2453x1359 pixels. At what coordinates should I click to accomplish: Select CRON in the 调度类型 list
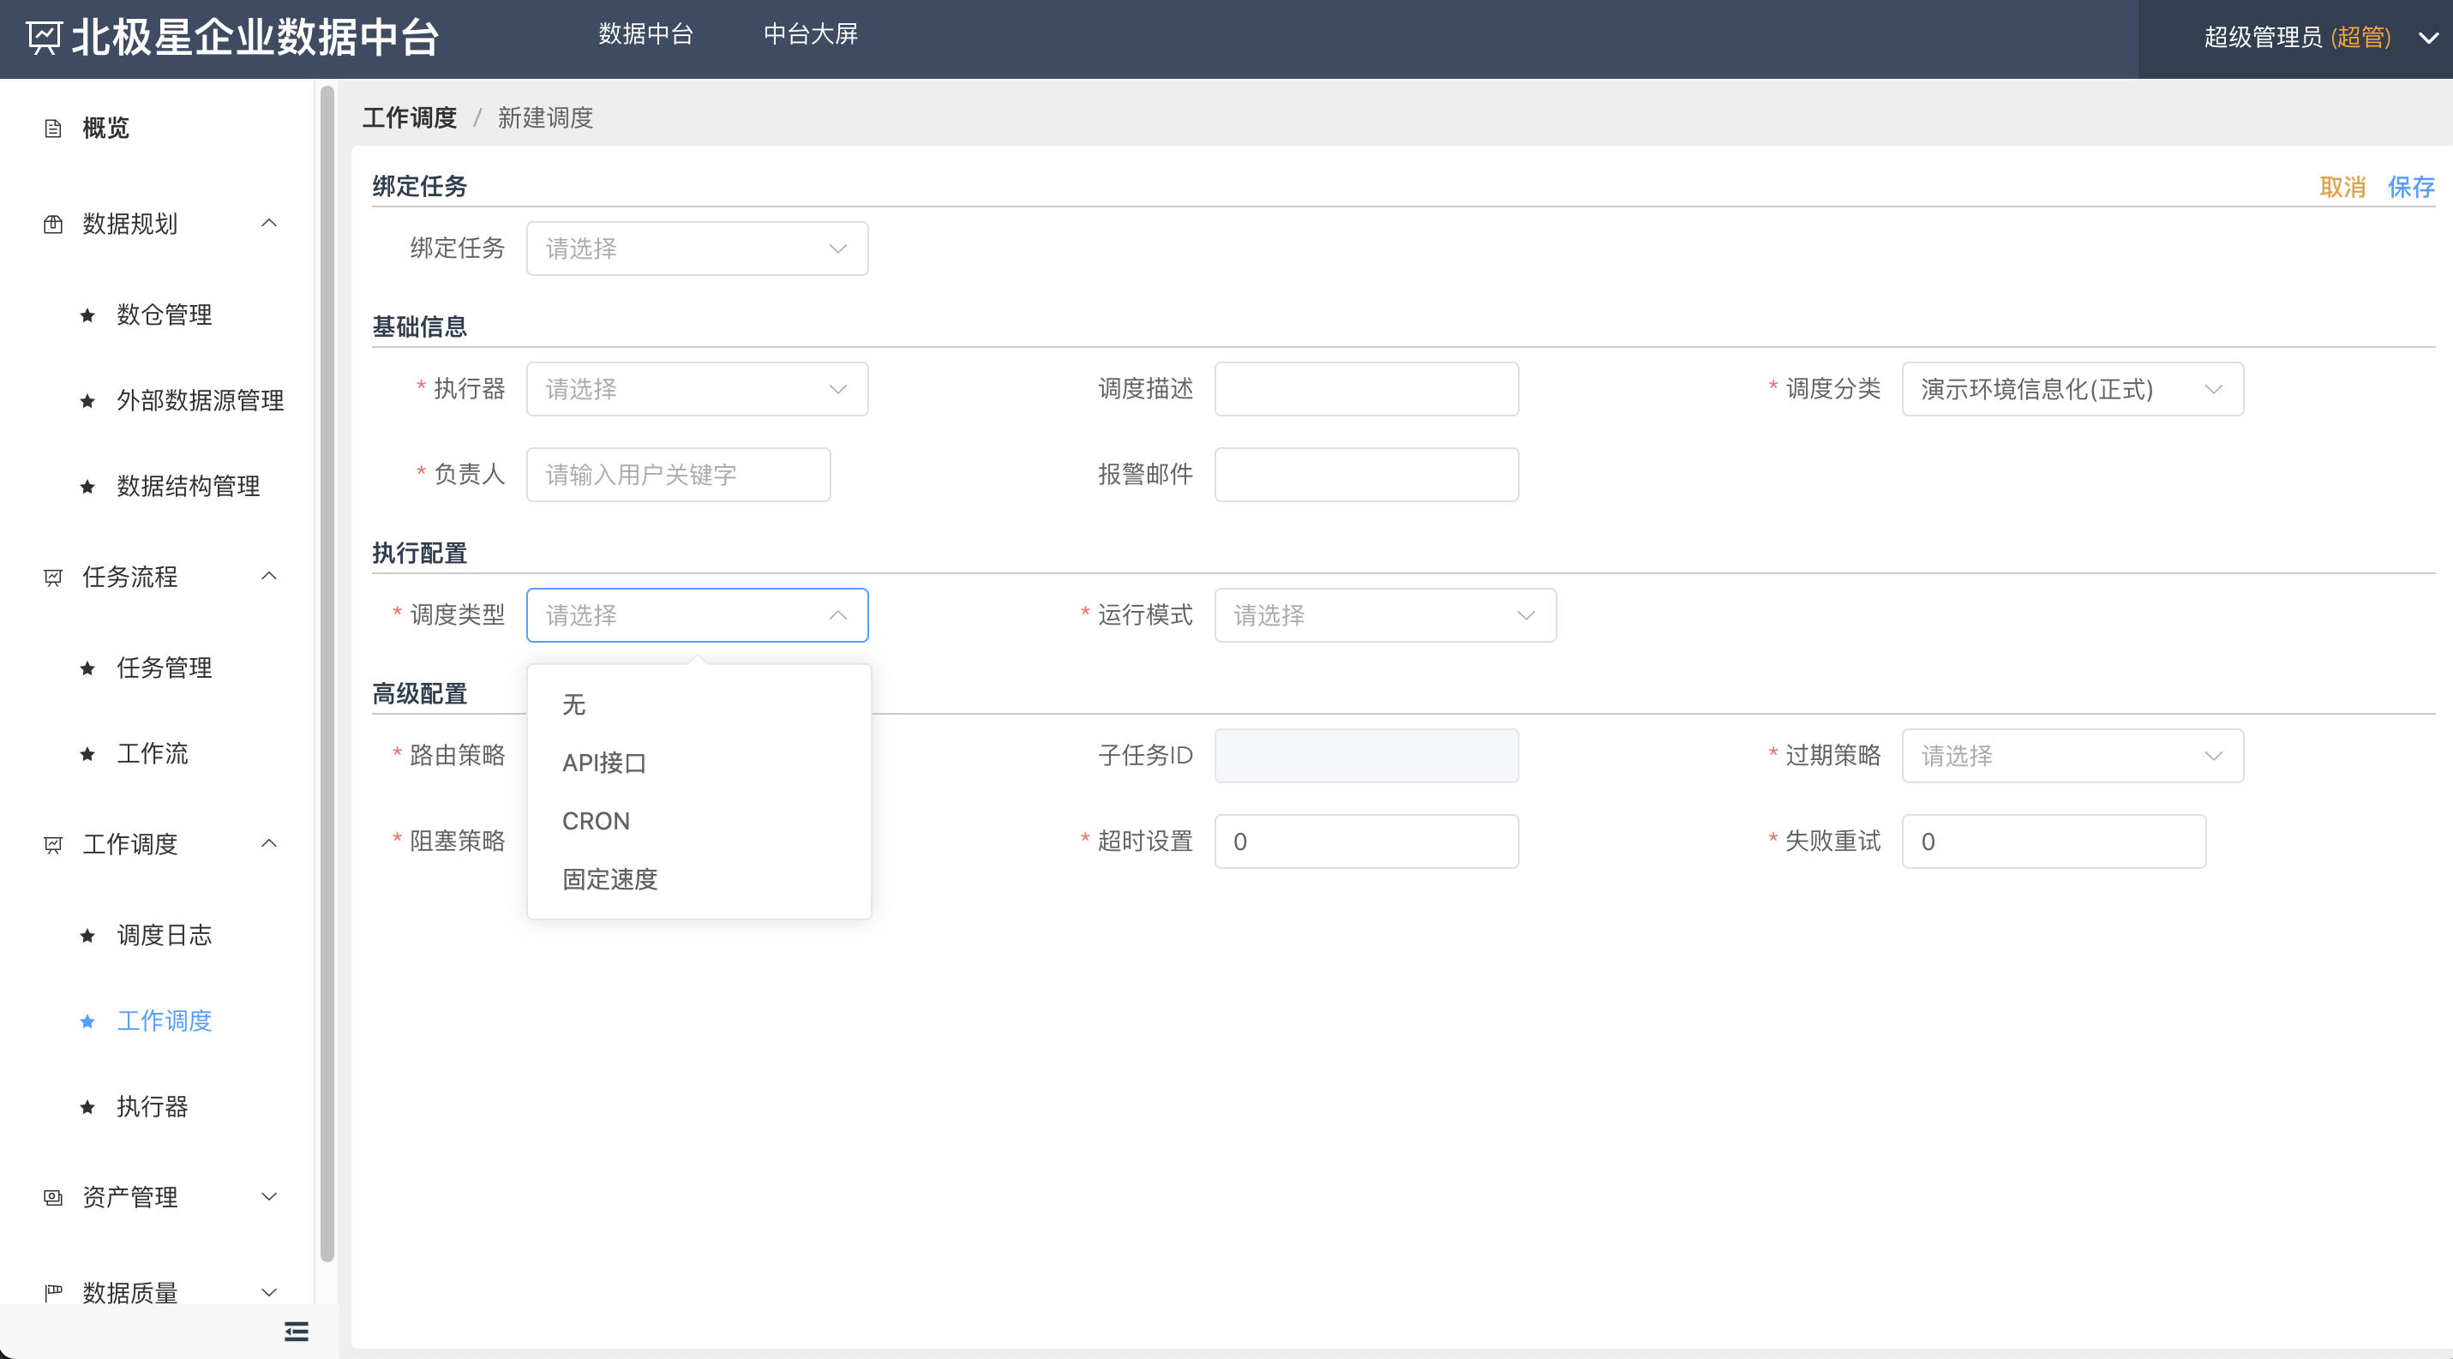pos(699,821)
